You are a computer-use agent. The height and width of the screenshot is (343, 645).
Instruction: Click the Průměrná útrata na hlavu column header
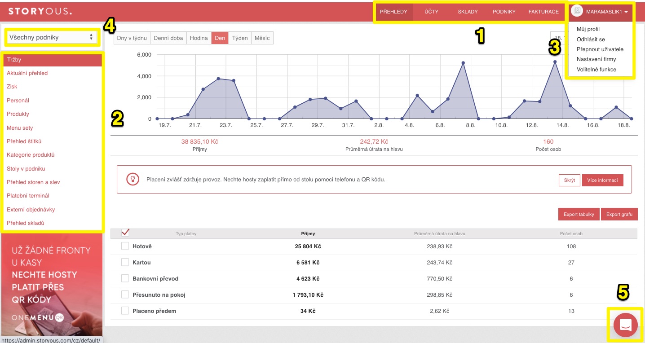439,233
